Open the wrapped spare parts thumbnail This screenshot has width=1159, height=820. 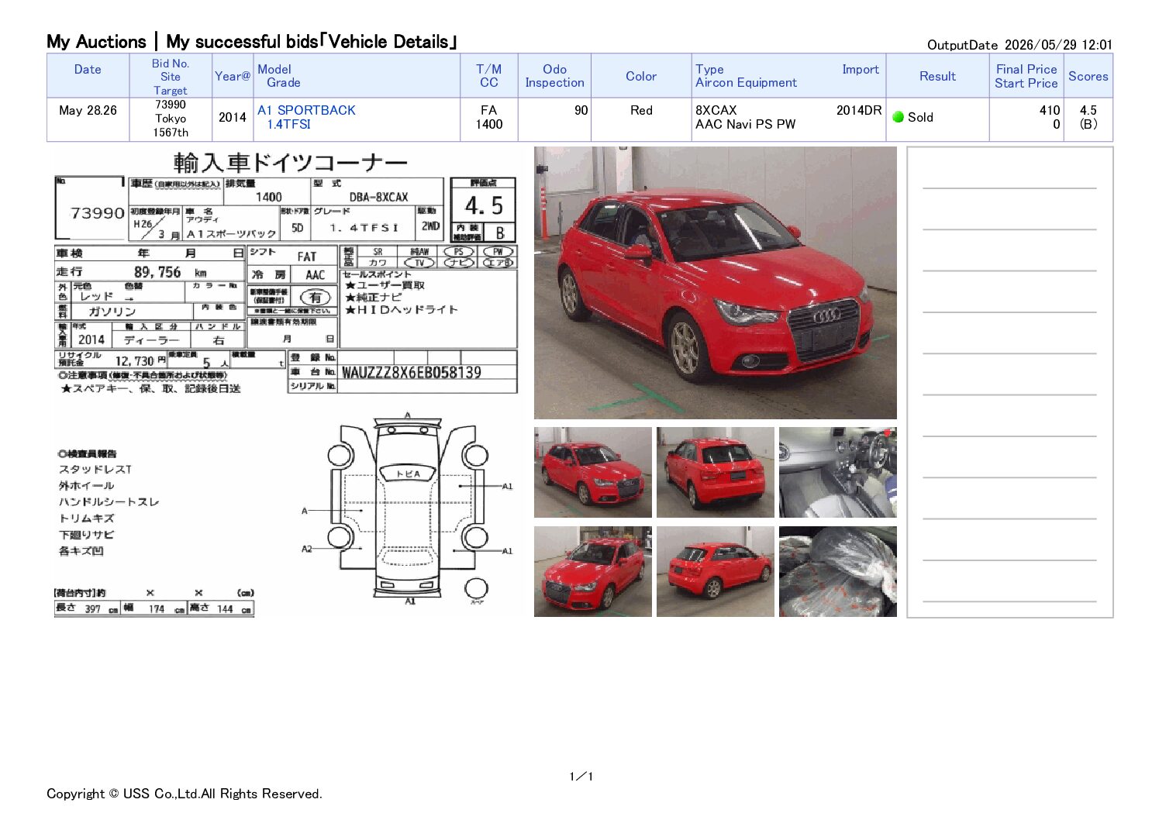[x=837, y=572]
